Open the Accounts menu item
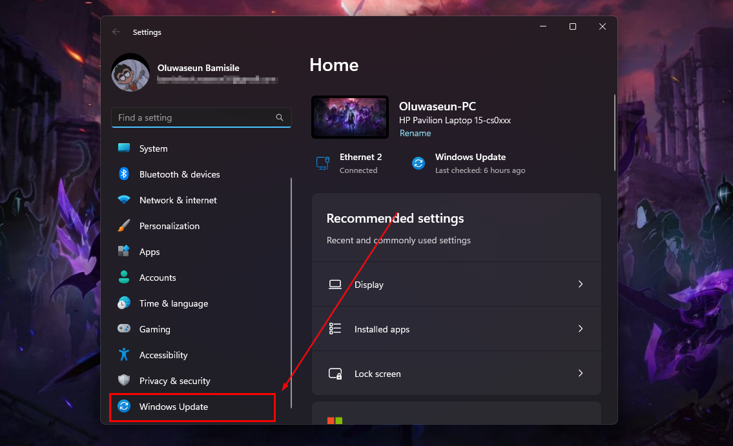This screenshot has width=733, height=446. point(158,278)
